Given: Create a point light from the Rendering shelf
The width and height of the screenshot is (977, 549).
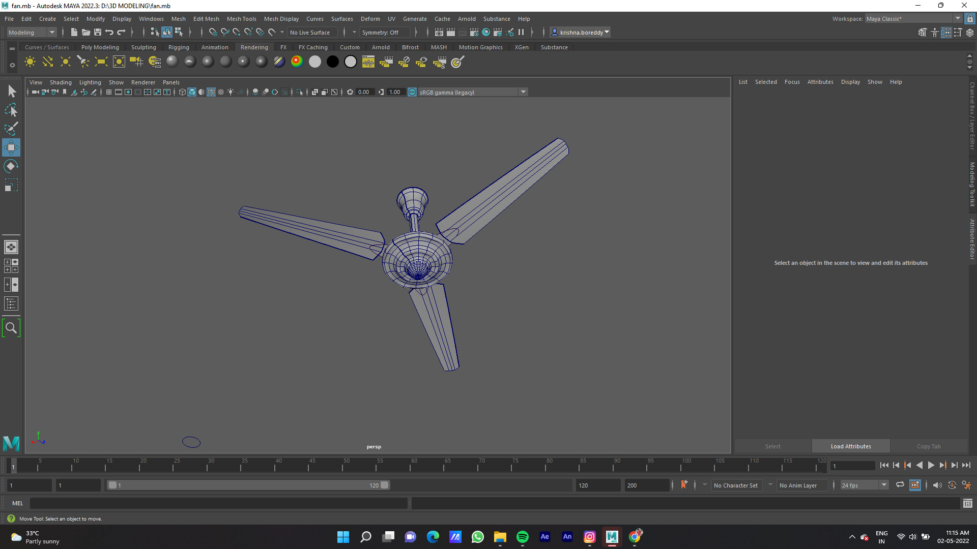Looking at the screenshot, I should (65, 62).
